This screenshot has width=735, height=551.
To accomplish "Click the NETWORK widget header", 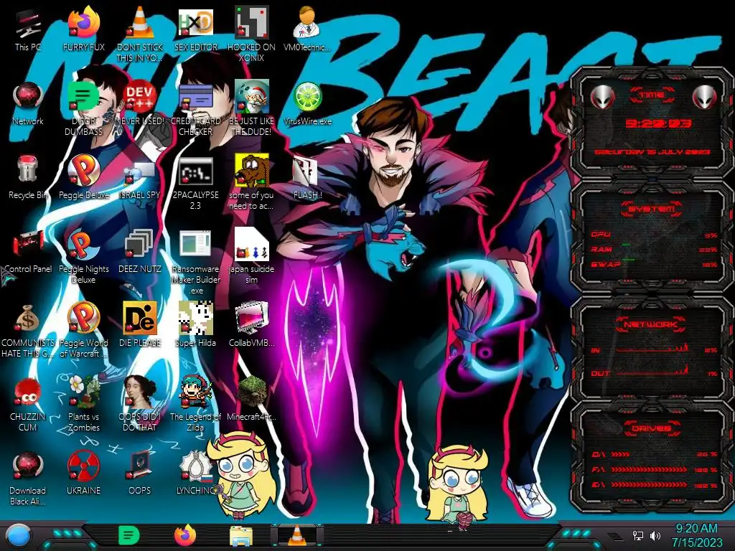I will pos(652,324).
